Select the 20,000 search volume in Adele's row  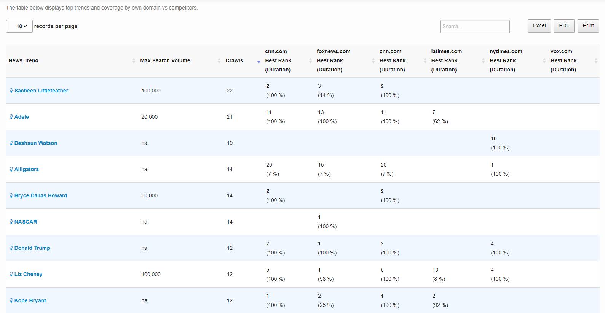click(x=149, y=117)
